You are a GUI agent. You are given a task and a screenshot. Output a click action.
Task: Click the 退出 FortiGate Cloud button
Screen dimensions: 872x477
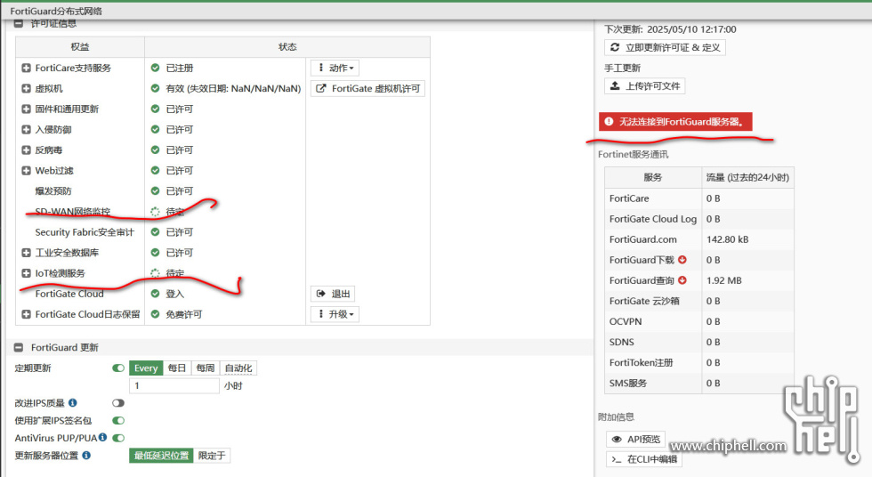(333, 294)
